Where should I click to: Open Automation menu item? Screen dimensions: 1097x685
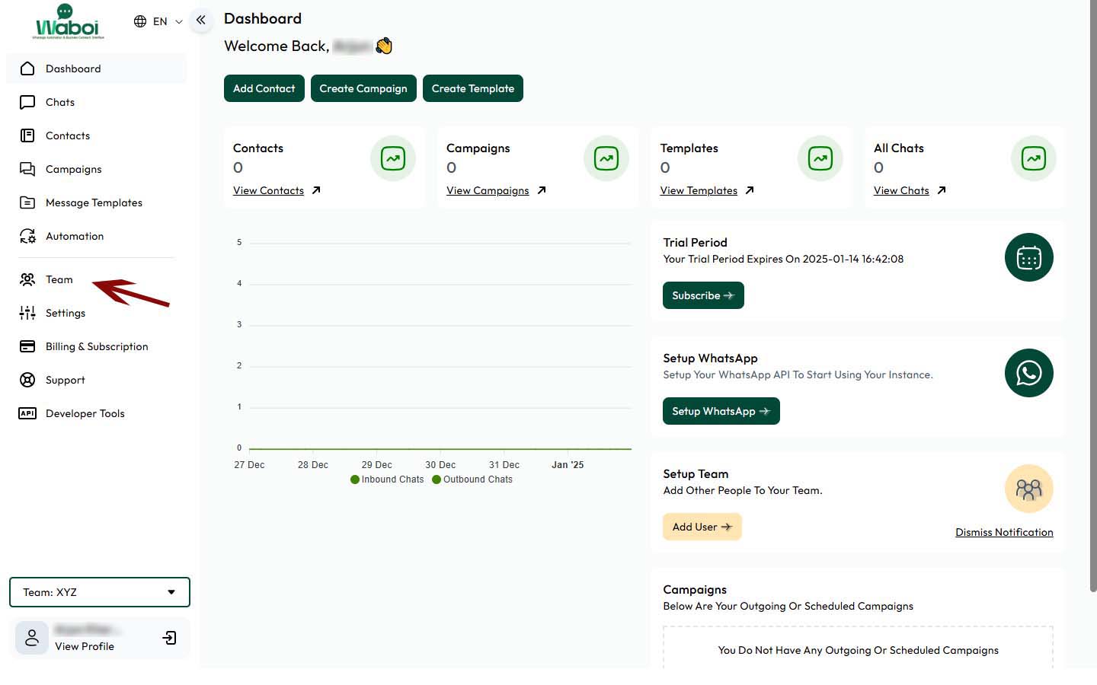[x=96, y=236]
